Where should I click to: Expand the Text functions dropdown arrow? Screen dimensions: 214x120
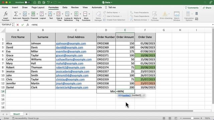[54, 14]
